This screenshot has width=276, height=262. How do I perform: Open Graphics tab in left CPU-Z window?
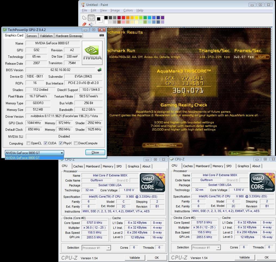tap(134, 166)
